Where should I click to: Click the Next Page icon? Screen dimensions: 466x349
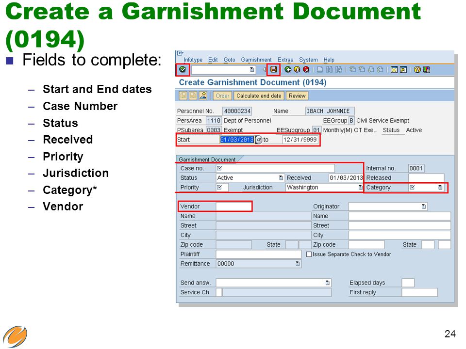click(x=371, y=69)
